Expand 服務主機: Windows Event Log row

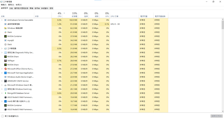[x=2, y=89]
